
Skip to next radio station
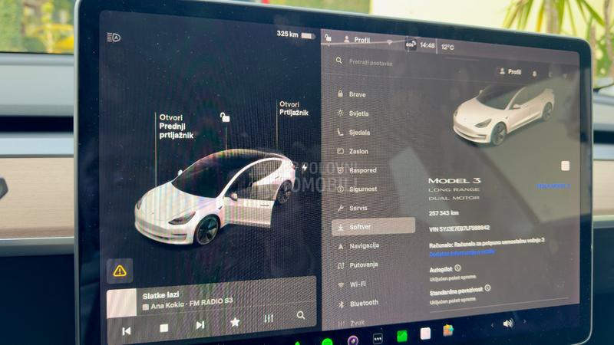click(x=200, y=324)
